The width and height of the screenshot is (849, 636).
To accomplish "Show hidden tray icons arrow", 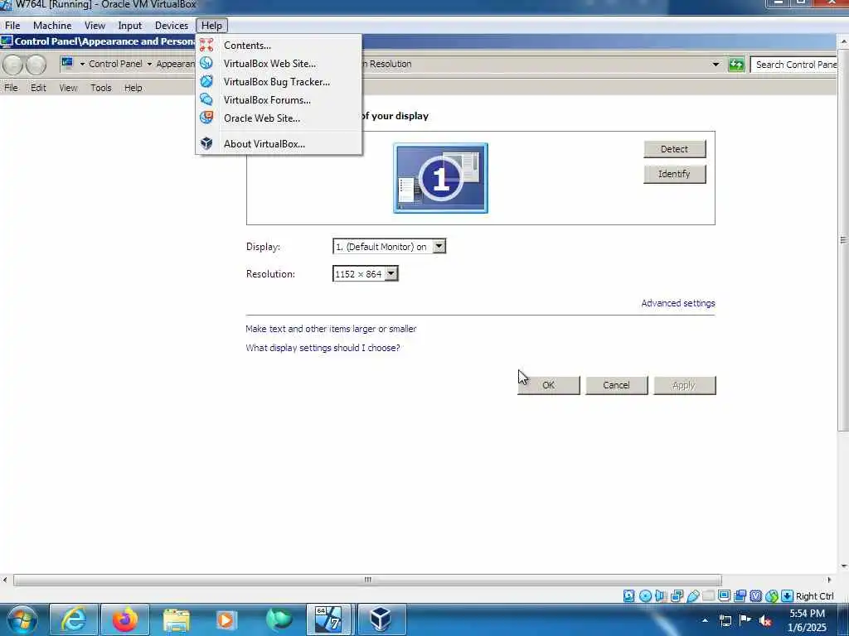I will pyautogui.click(x=705, y=620).
